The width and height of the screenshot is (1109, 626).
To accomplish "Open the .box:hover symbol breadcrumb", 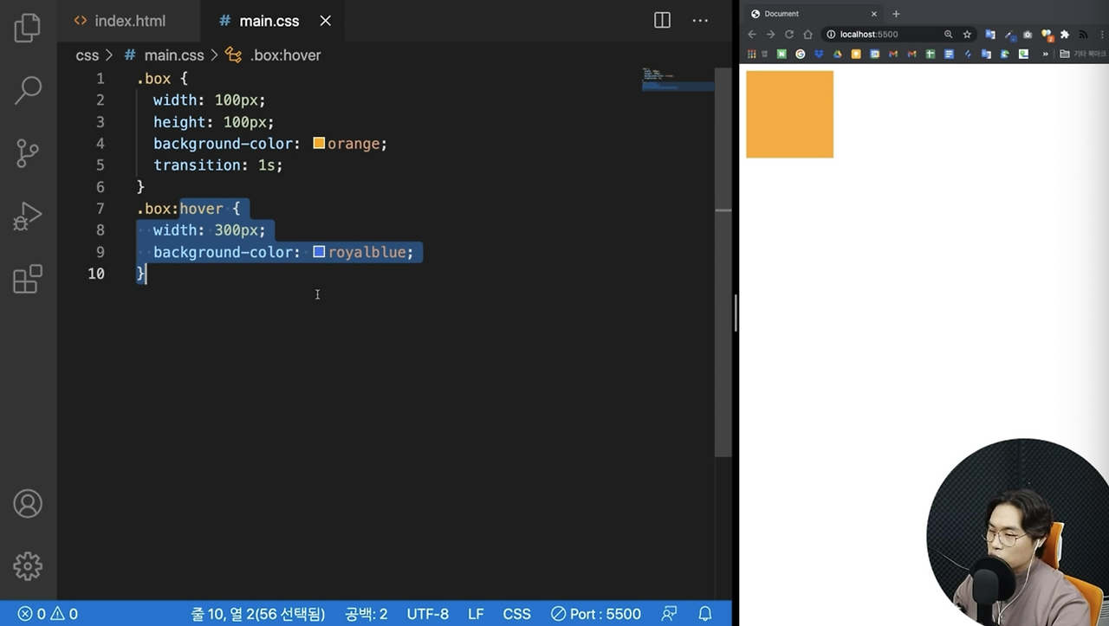I will (274, 55).
